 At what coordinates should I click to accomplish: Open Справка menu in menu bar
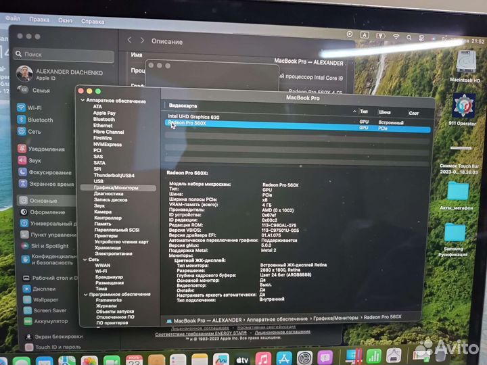pyautogui.click(x=93, y=21)
